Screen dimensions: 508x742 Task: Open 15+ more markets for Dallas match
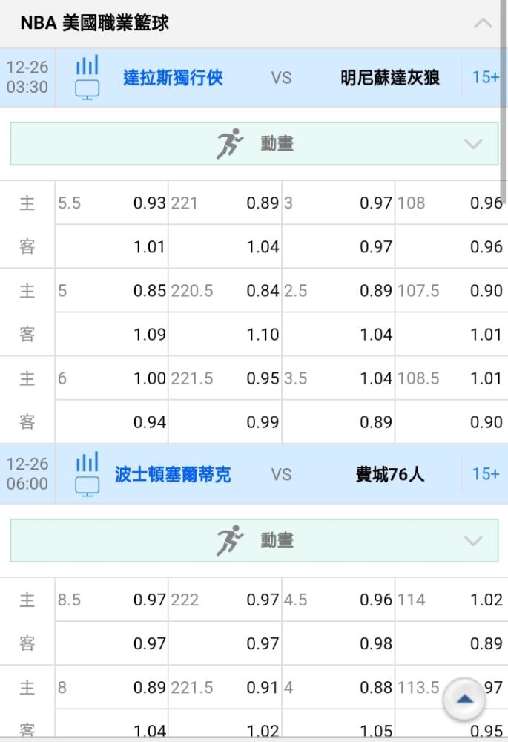point(486,77)
